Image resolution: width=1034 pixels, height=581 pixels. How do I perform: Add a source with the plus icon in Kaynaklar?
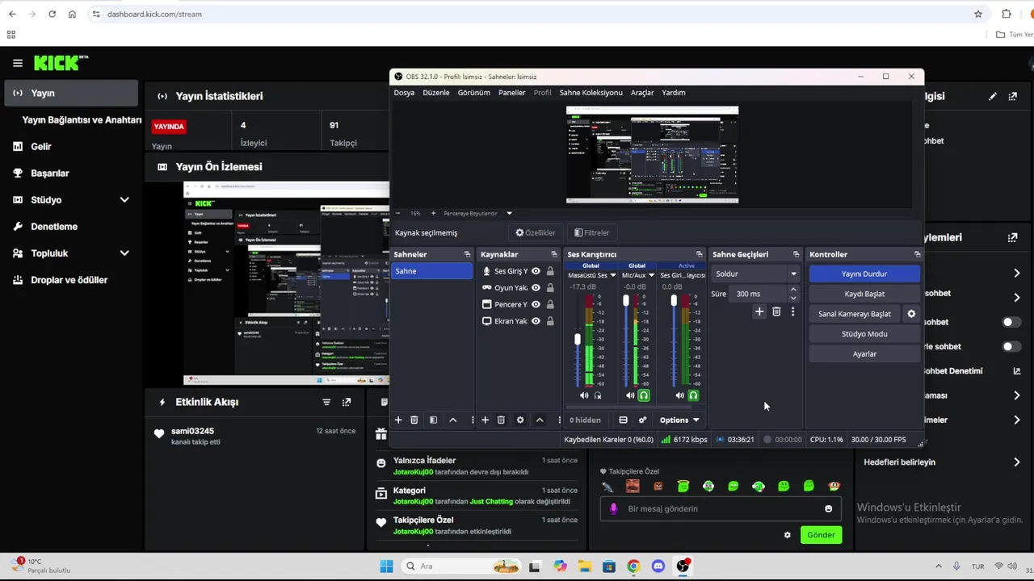[485, 420]
